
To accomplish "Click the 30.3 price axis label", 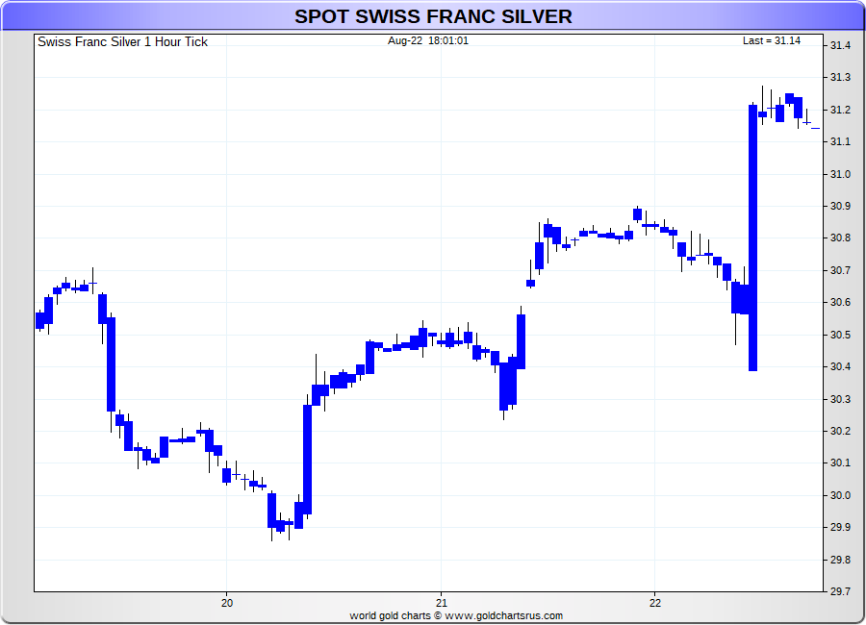I will click(840, 399).
